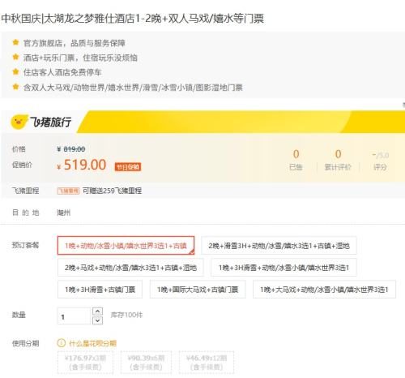Click the info icon beside 什么是花呗分期

[62, 343]
